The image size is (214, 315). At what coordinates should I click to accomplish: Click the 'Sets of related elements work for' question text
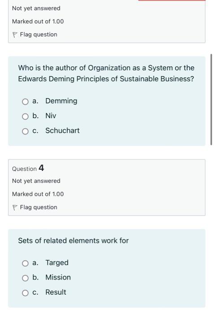click(73, 241)
